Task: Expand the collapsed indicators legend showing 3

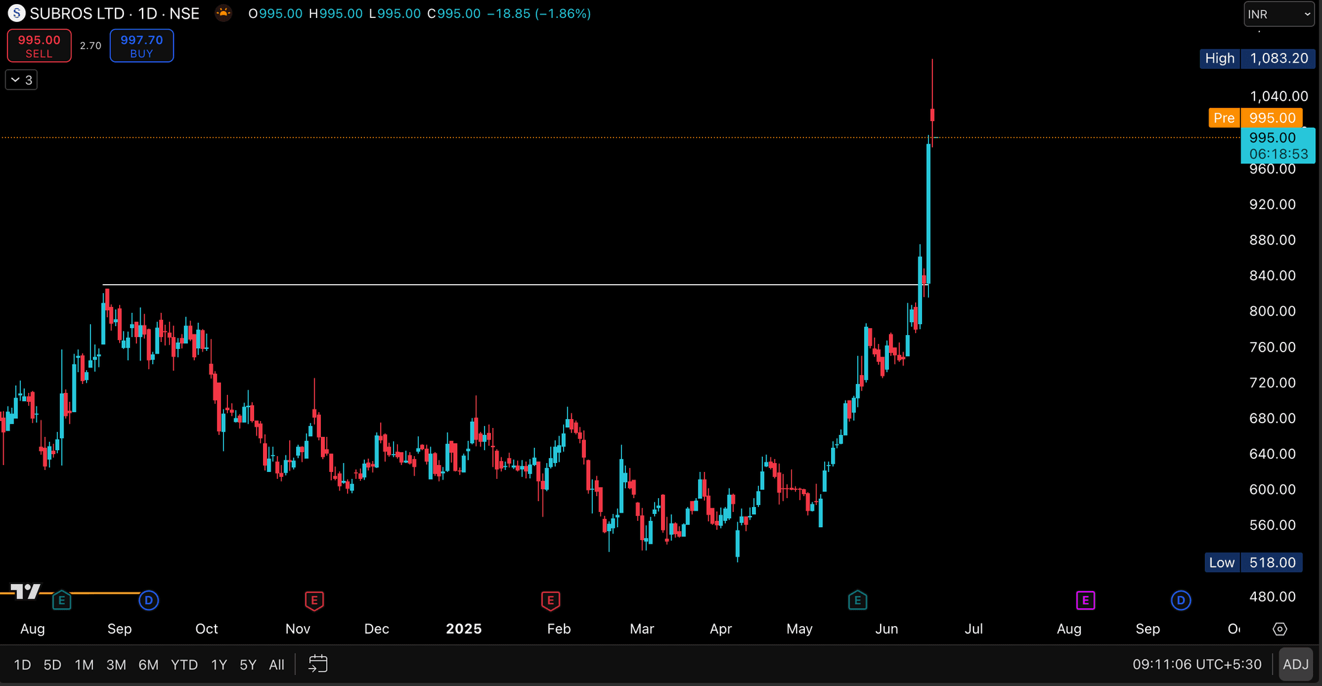Action: pos(21,80)
